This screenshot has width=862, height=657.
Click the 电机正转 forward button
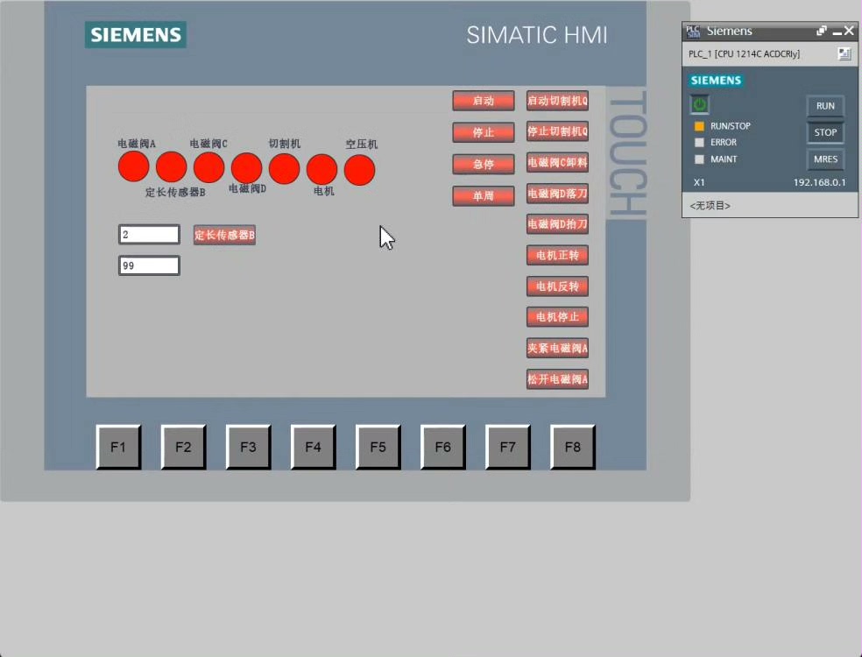557,255
